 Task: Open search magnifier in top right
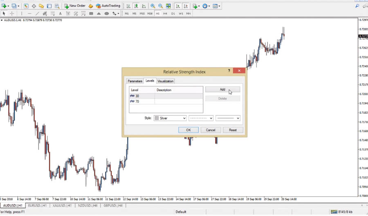pos(357,6)
